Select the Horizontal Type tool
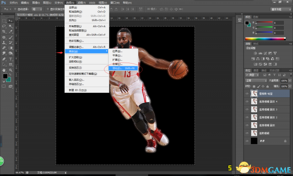This screenshot has width=293, height=176. coord(11,59)
